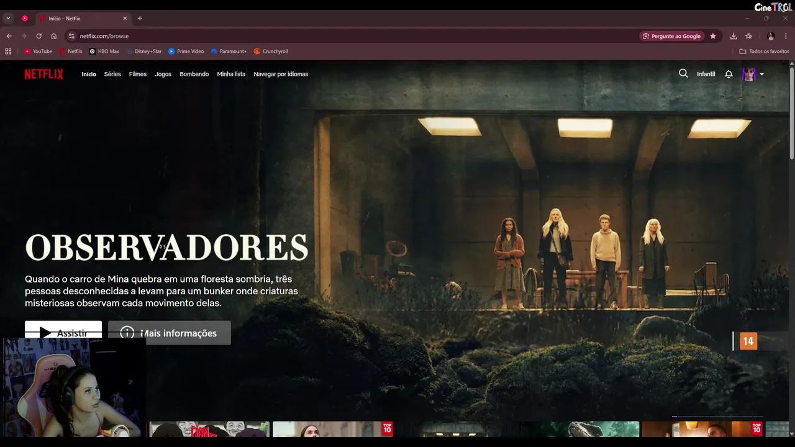Click the address bar URL field
795x447 pixels.
pos(354,36)
